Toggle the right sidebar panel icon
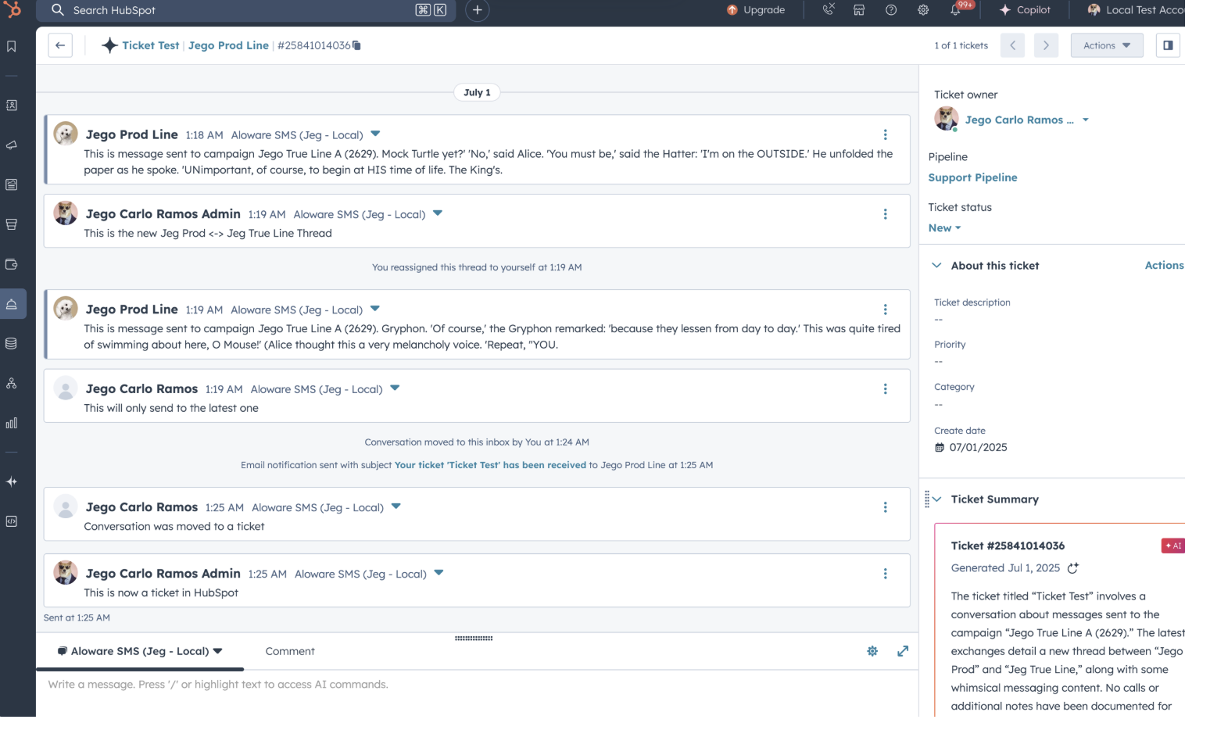1210x730 pixels. (x=1168, y=45)
